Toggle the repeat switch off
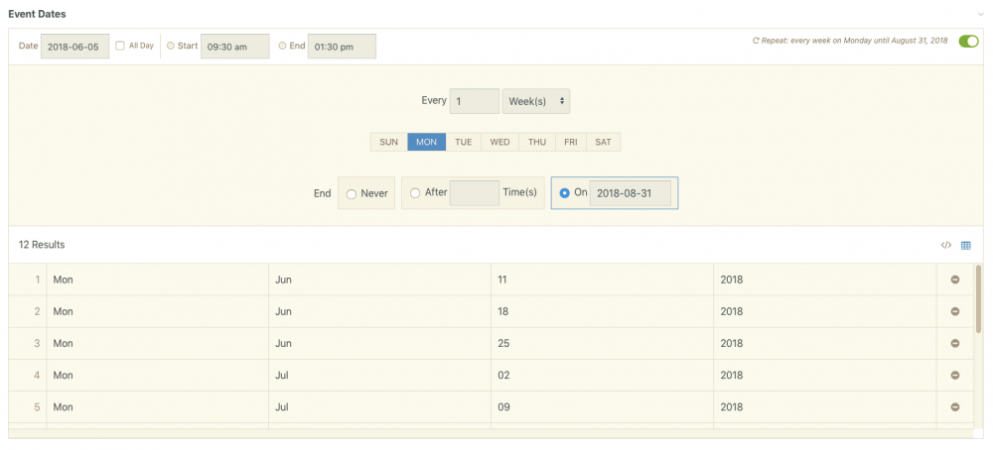The height and width of the screenshot is (450, 993). (x=968, y=42)
